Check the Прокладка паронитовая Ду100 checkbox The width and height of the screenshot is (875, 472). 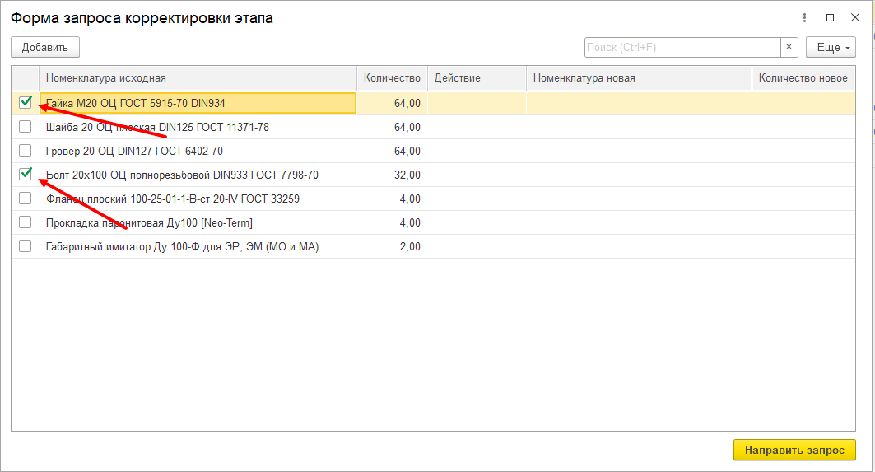click(x=26, y=222)
